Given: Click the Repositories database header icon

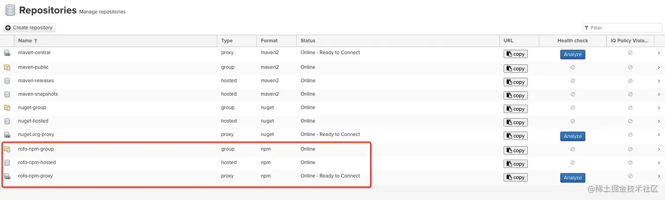Looking at the screenshot, I should (10, 10).
